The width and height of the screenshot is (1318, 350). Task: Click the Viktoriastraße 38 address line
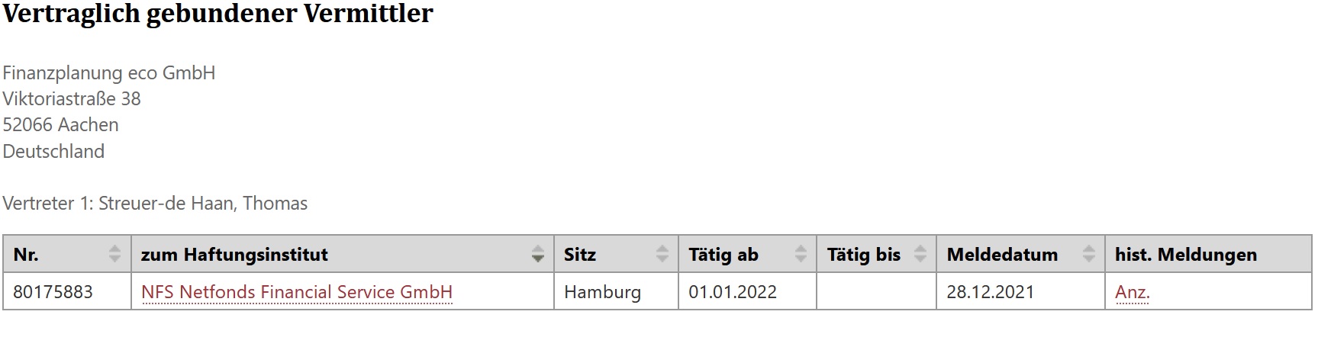pos(72,99)
